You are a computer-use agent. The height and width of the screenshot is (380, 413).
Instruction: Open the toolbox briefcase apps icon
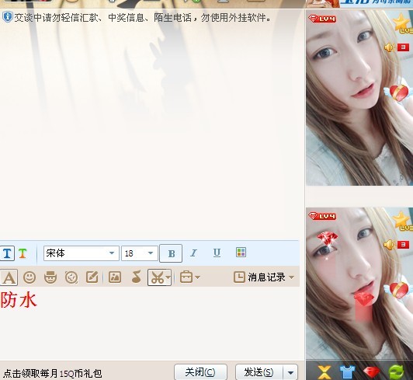186,277
